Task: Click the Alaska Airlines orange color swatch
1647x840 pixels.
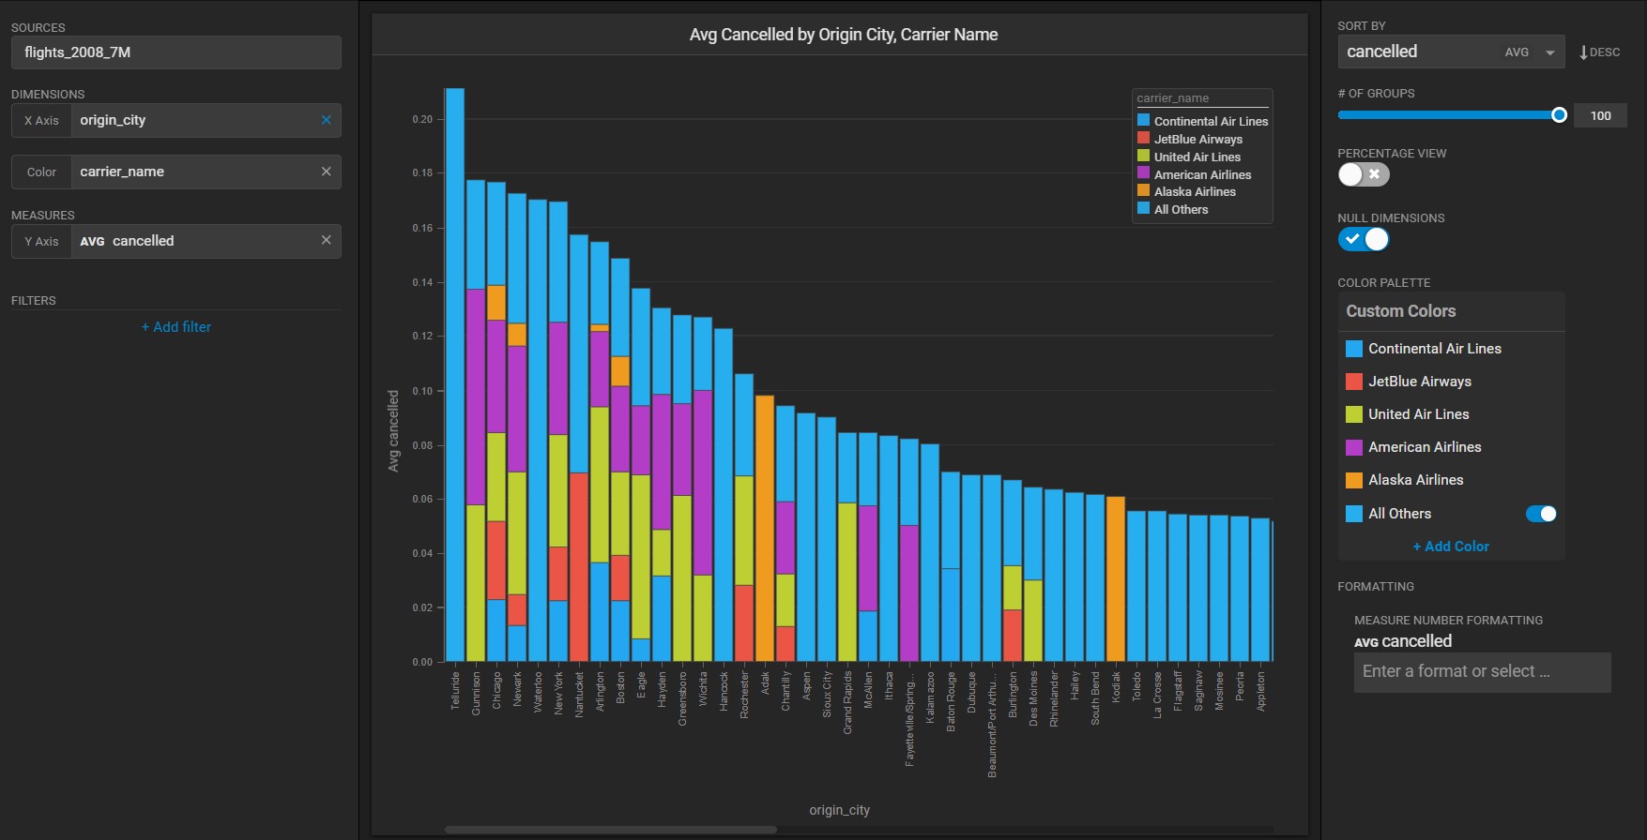Action: click(x=1353, y=480)
